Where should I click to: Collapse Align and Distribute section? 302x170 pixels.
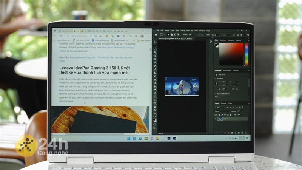215,94
